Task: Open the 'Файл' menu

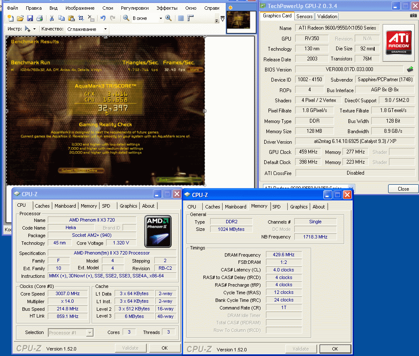Action: point(13,8)
